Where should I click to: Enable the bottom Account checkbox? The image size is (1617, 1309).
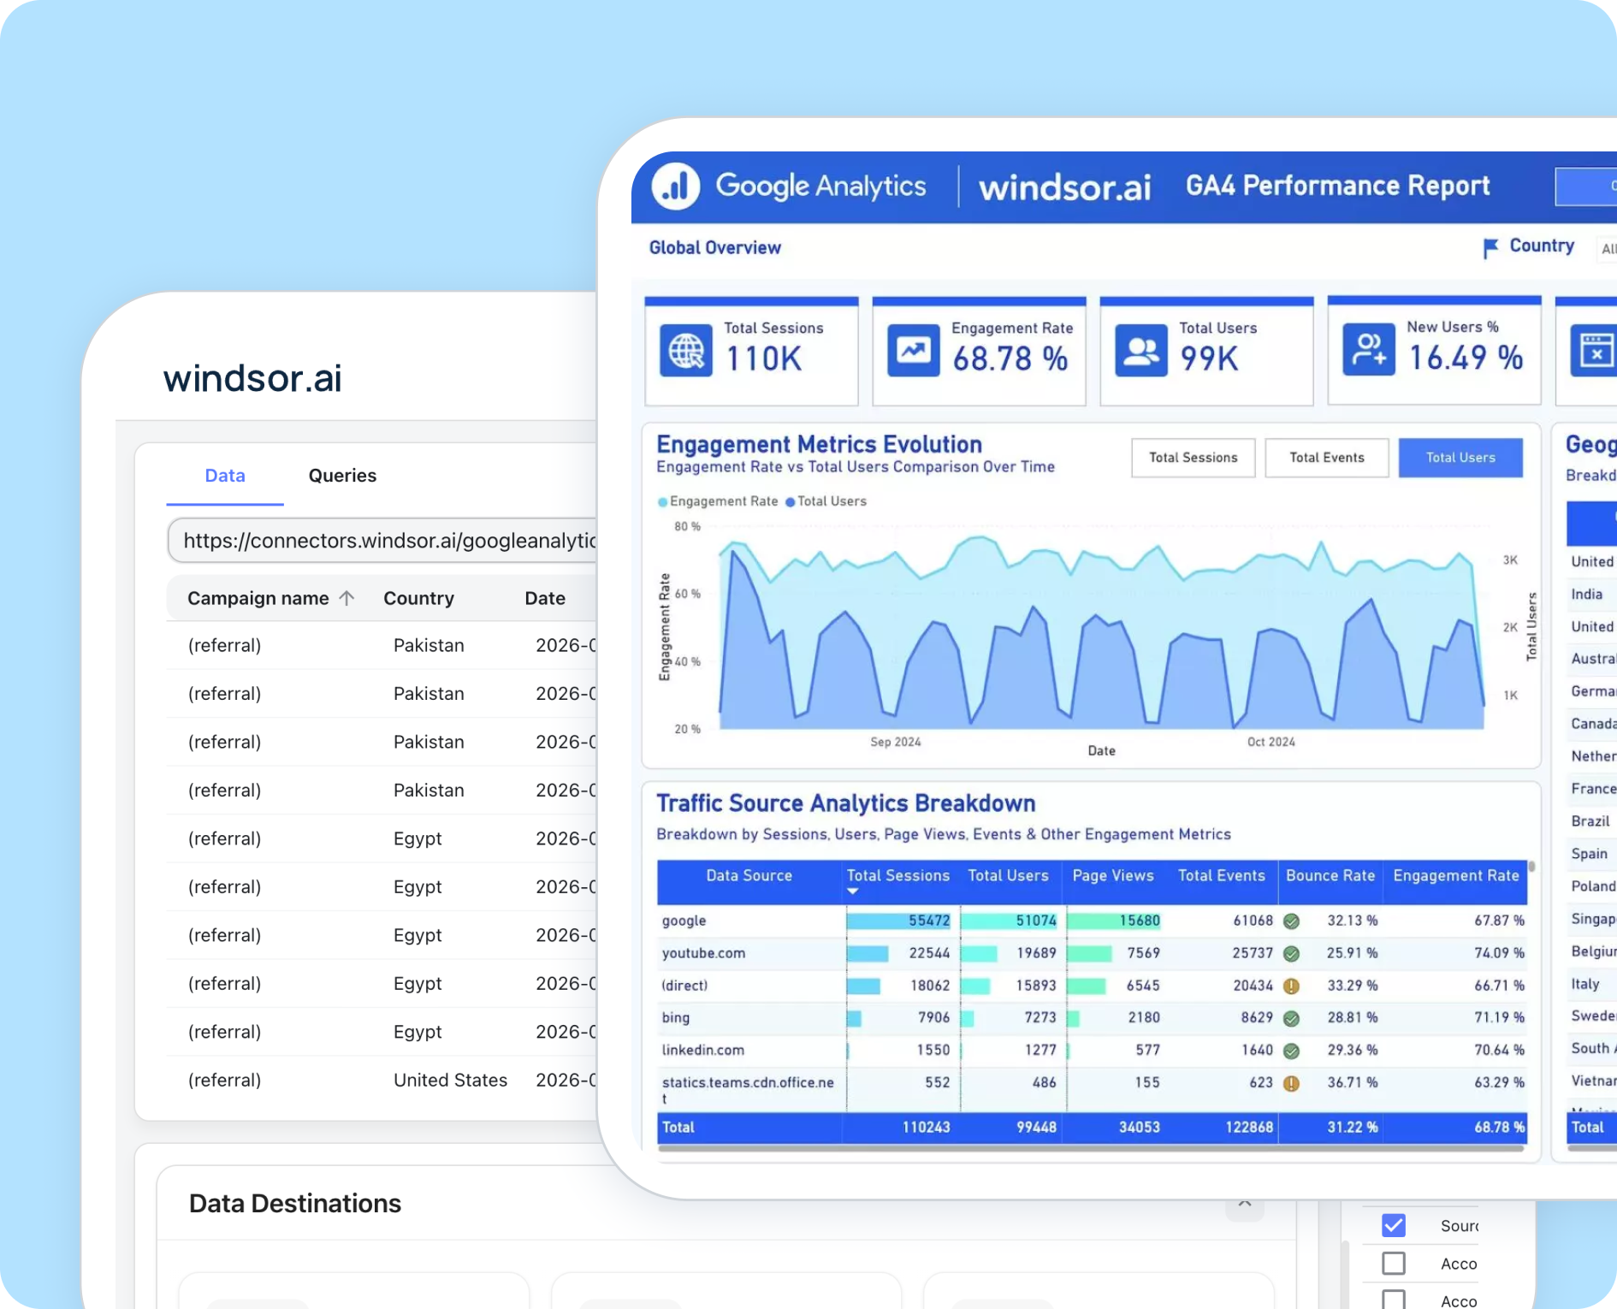1393,1298
